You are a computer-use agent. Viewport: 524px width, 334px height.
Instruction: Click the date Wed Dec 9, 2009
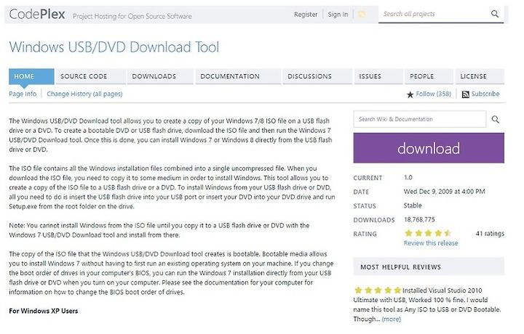tap(444, 192)
